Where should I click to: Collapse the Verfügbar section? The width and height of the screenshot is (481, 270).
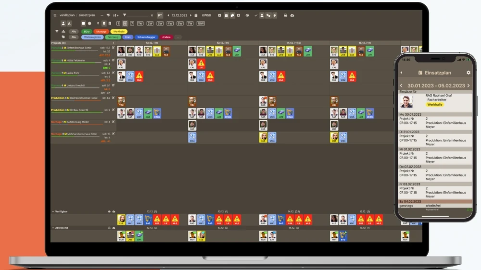coord(53,211)
